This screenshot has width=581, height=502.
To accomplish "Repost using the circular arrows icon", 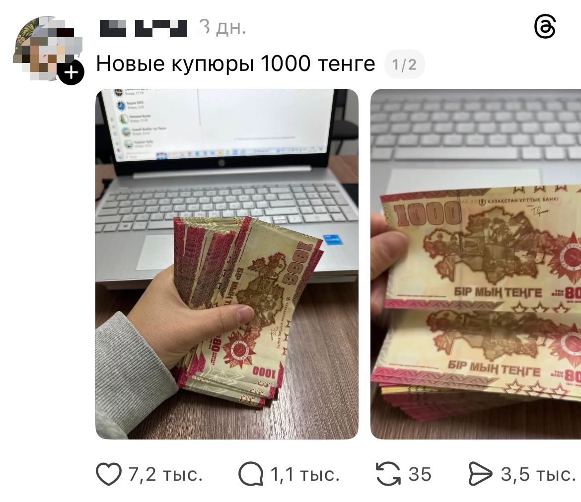I will tap(388, 474).
